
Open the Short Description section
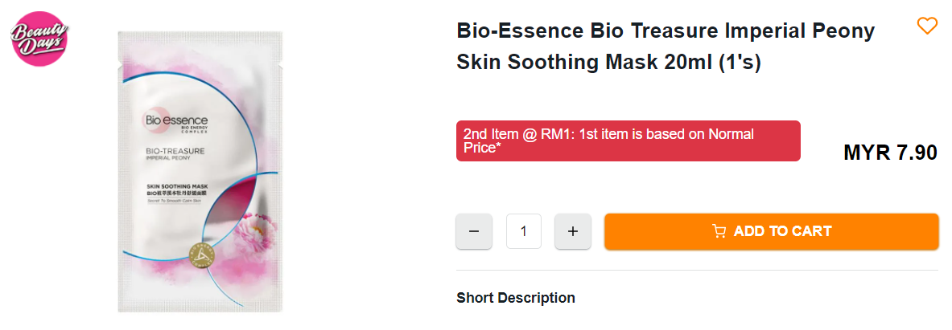pos(516,298)
